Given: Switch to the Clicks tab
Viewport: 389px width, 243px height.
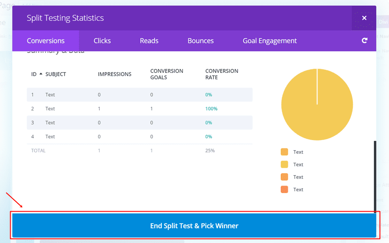Looking at the screenshot, I should pos(102,41).
